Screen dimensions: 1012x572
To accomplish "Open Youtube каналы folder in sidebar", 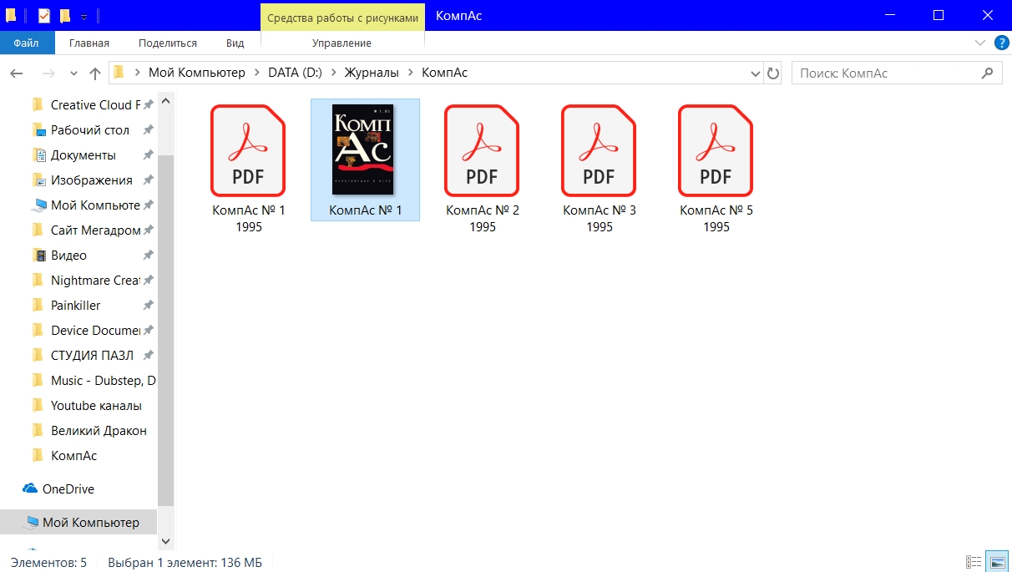I will click(96, 406).
